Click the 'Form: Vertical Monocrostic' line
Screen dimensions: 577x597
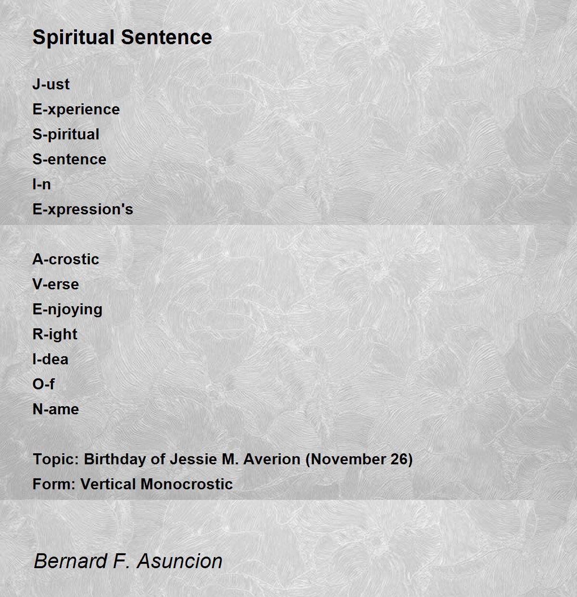(133, 484)
